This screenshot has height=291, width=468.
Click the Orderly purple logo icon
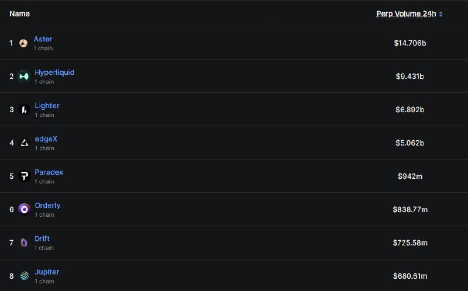coord(24,209)
